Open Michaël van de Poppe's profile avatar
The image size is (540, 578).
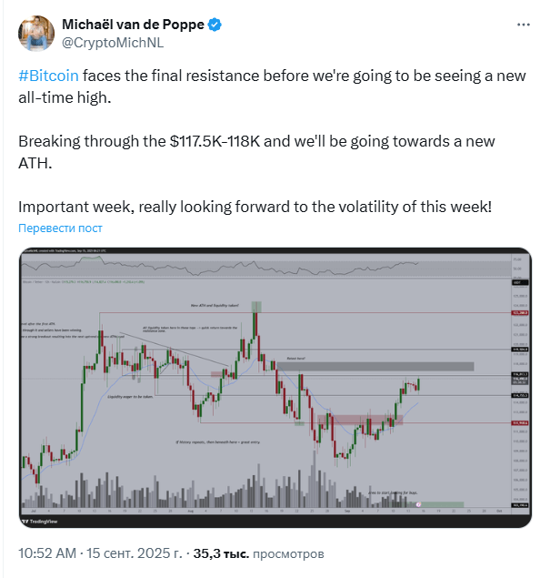(36, 33)
